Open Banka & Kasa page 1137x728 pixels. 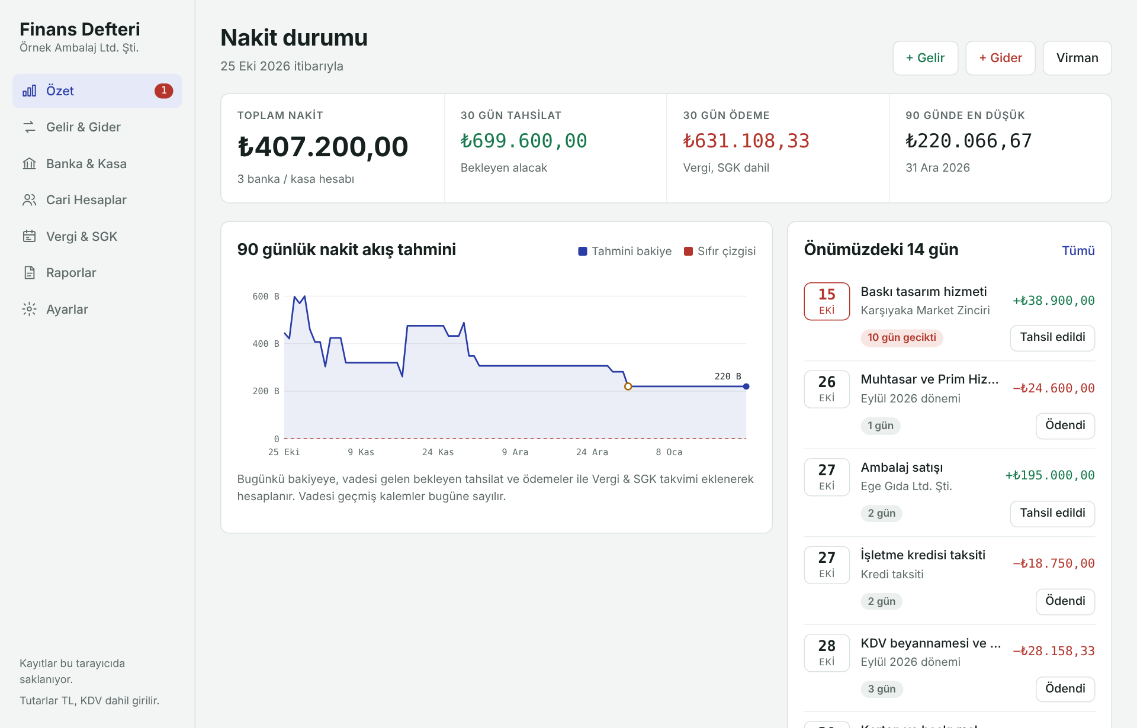(x=97, y=164)
